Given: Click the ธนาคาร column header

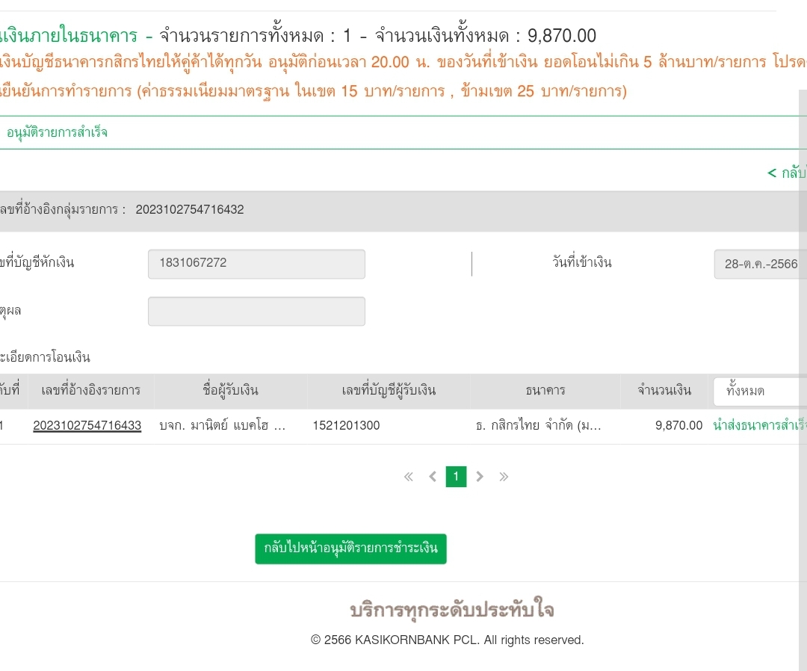Looking at the screenshot, I should coord(545,390).
